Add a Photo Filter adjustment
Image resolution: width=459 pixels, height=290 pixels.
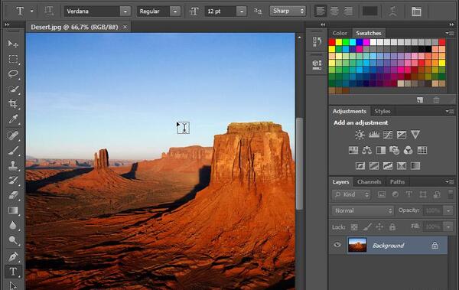pyautogui.click(x=394, y=150)
